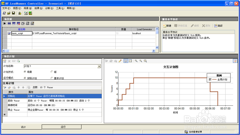This screenshot has height=135, width=240.
Task: Select the 初始化 action row
Action: 52,96
